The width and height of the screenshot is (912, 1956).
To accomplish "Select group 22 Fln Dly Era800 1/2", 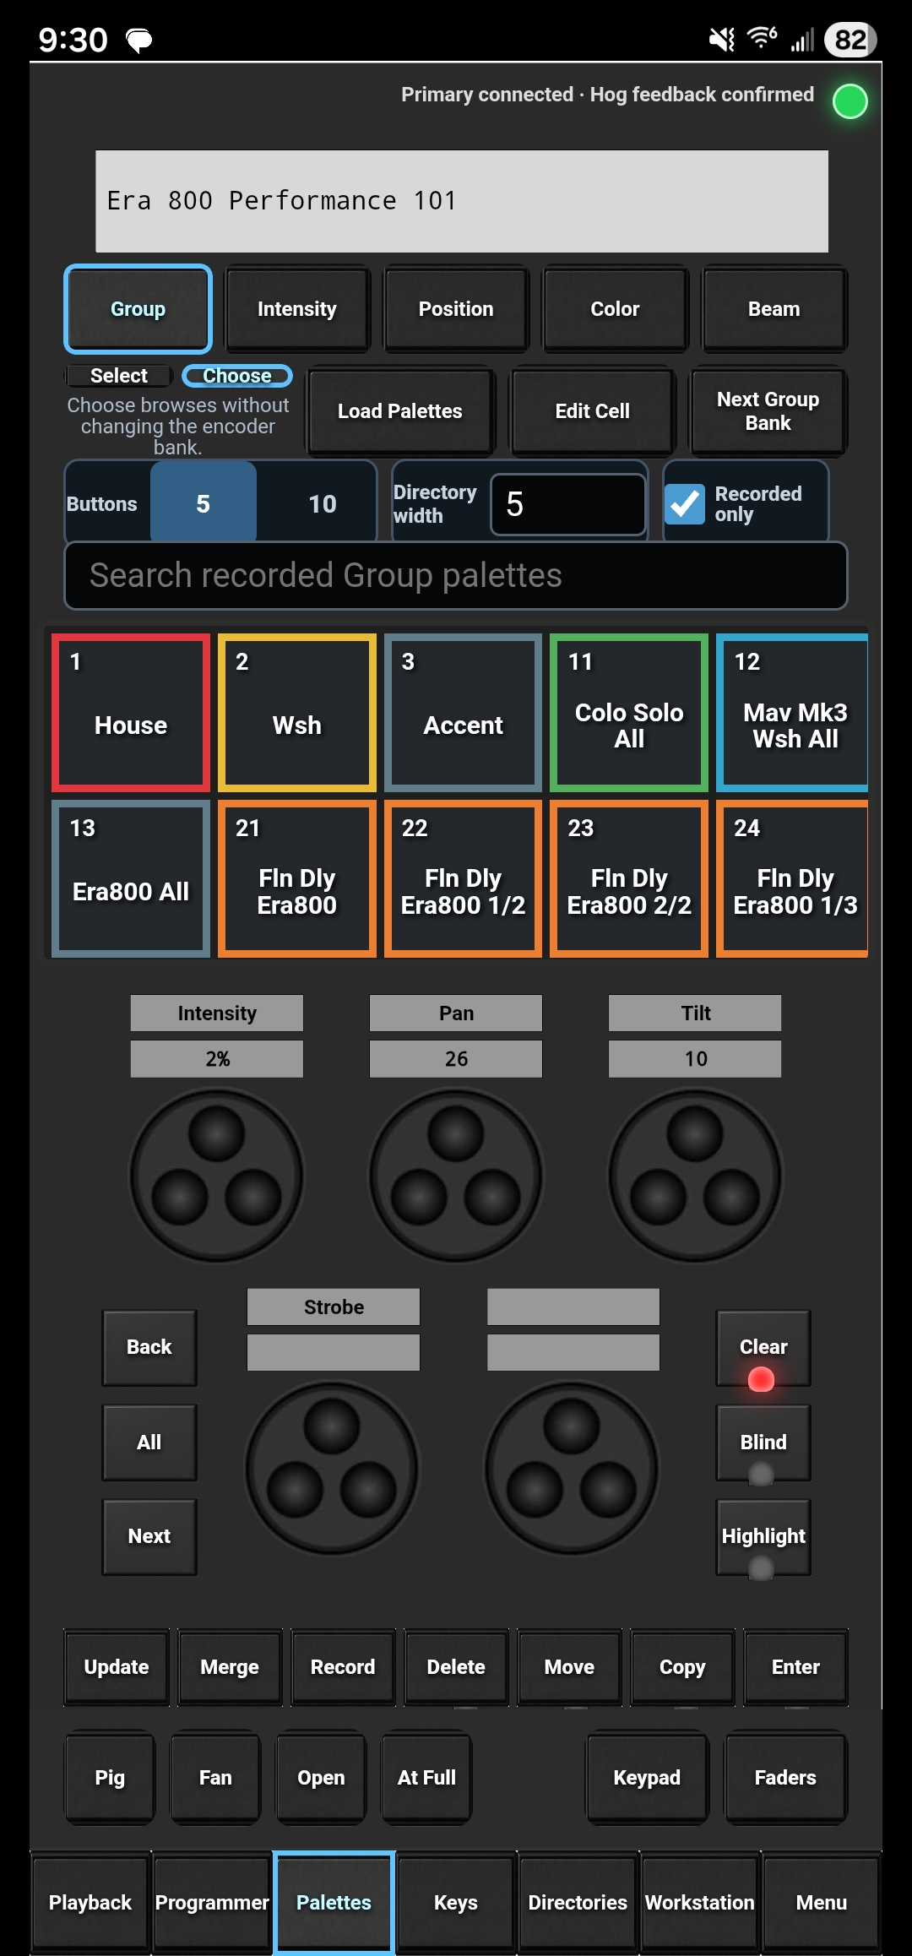I will [x=464, y=879].
